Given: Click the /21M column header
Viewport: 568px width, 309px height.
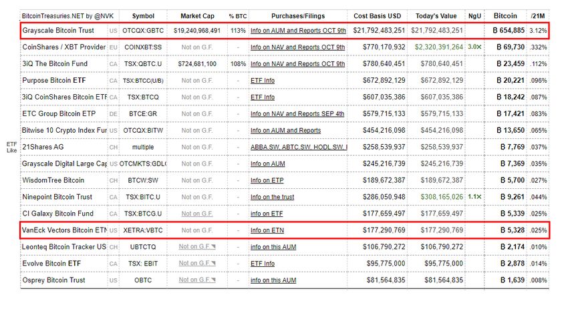Looking at the screenshot, I should coord(538,16).
